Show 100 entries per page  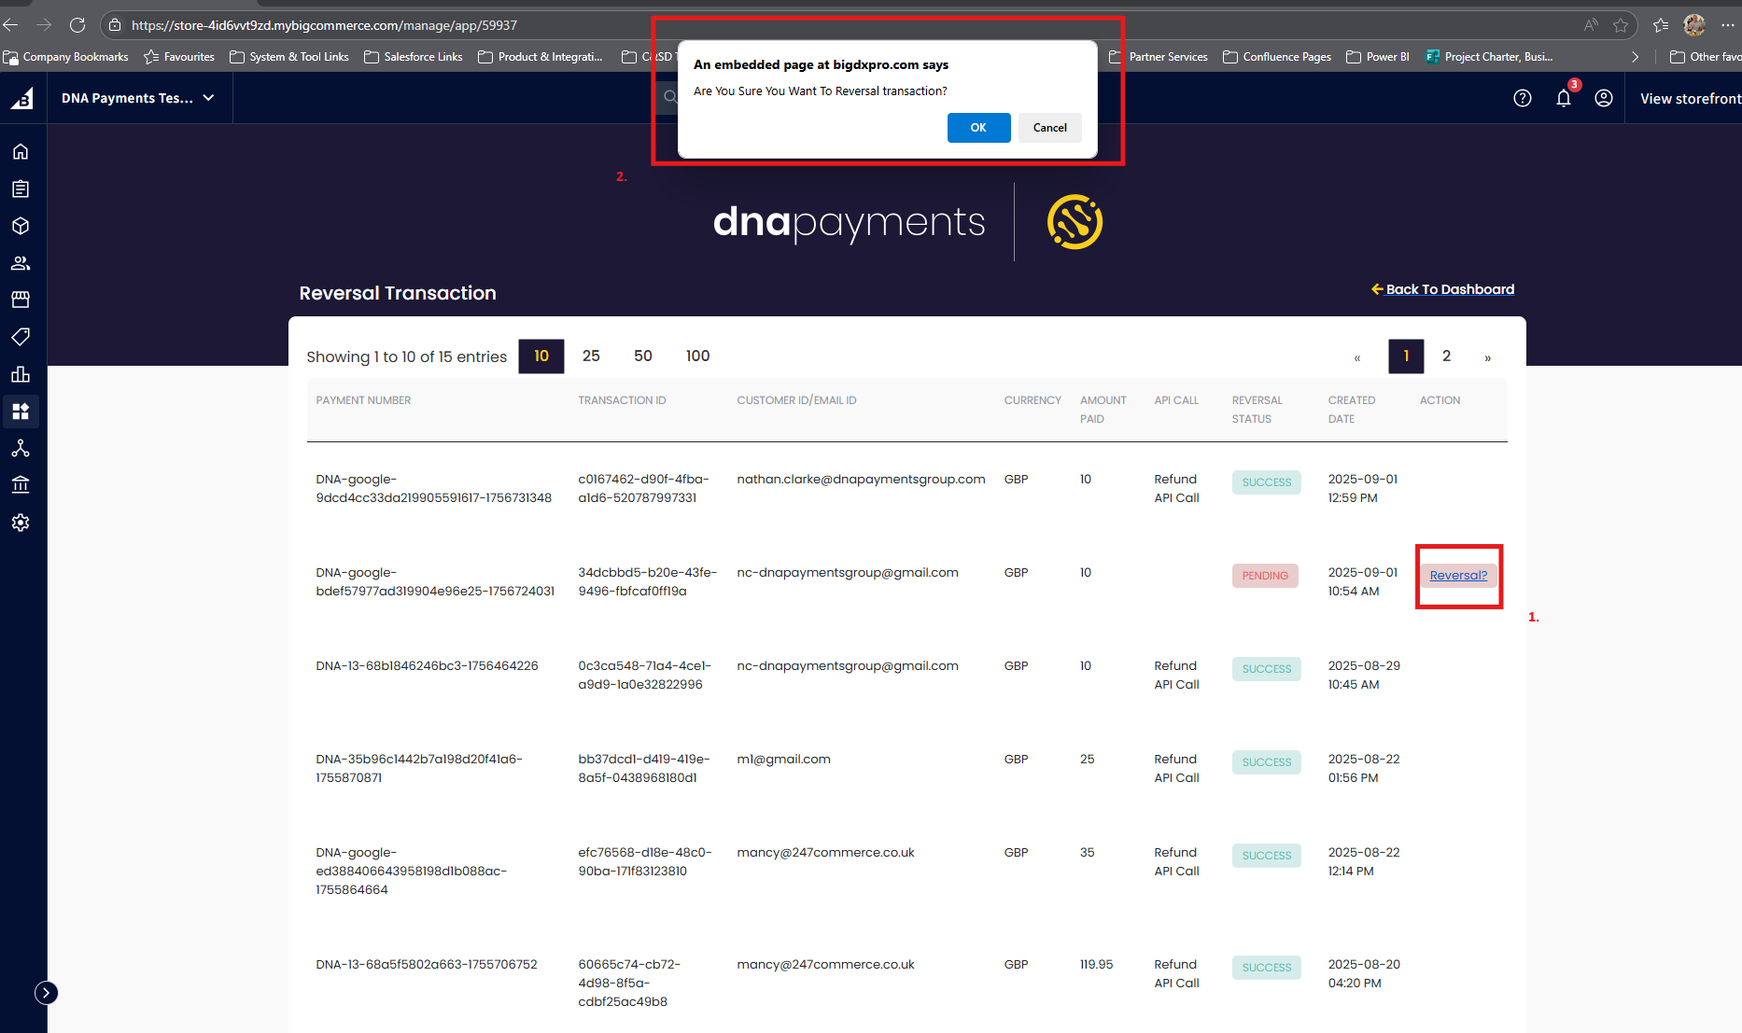697,356
